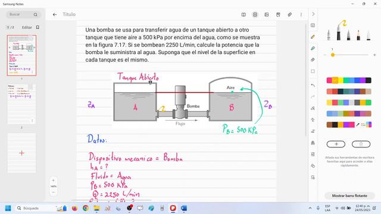Viewport: 381px width, 214px height.
Task: Click the handwriting-to-text icon
Action: [x=313, y=131]
